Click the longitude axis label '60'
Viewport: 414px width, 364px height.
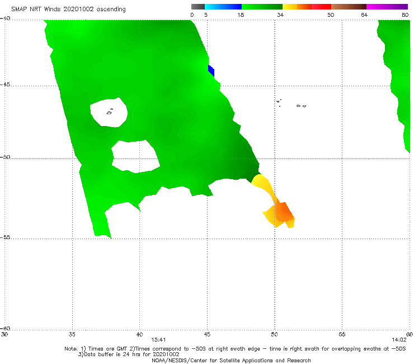(410, 334)
